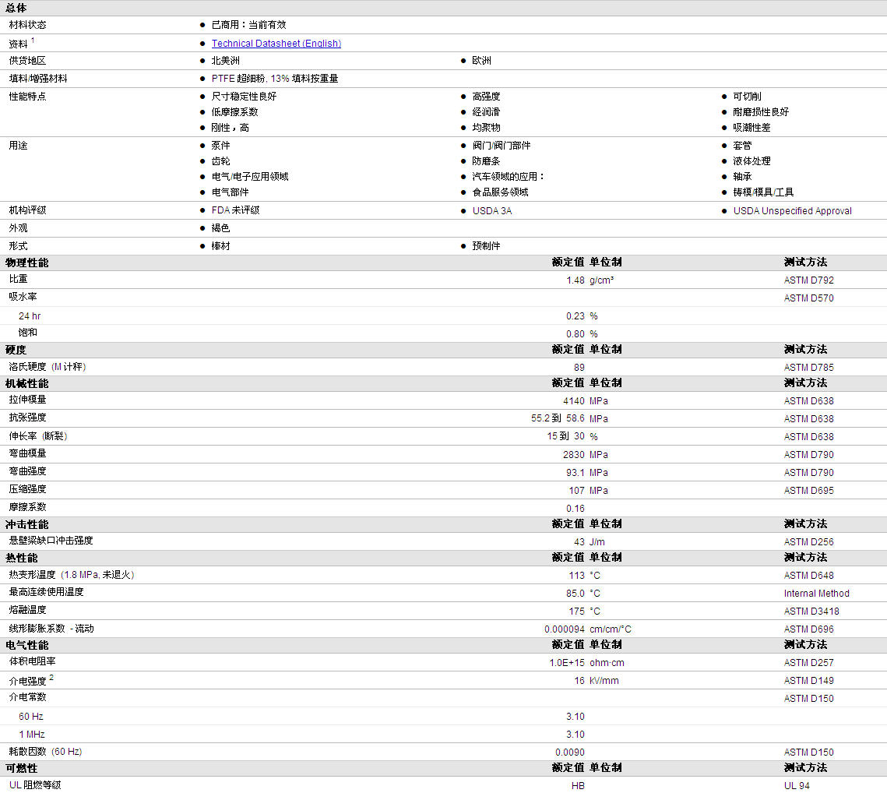Click the 物理性能 section header
Screen dimensions: 887x793
(26, 263)
